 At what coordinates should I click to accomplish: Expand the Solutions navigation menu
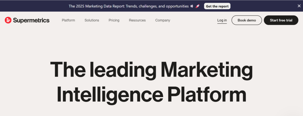92,20
